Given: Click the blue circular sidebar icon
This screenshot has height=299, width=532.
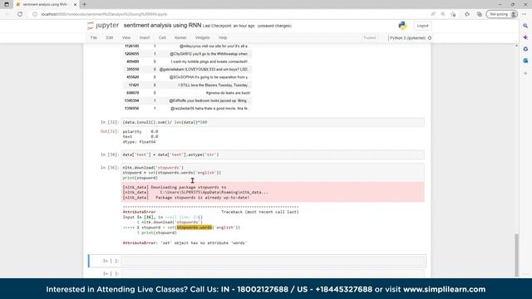Looking at the screenshot, I should pos(525,49).
